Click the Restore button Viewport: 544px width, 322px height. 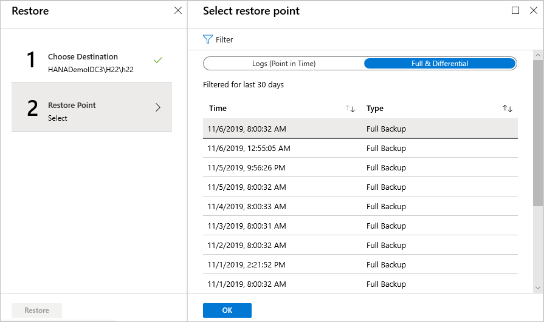coord(36,310)
